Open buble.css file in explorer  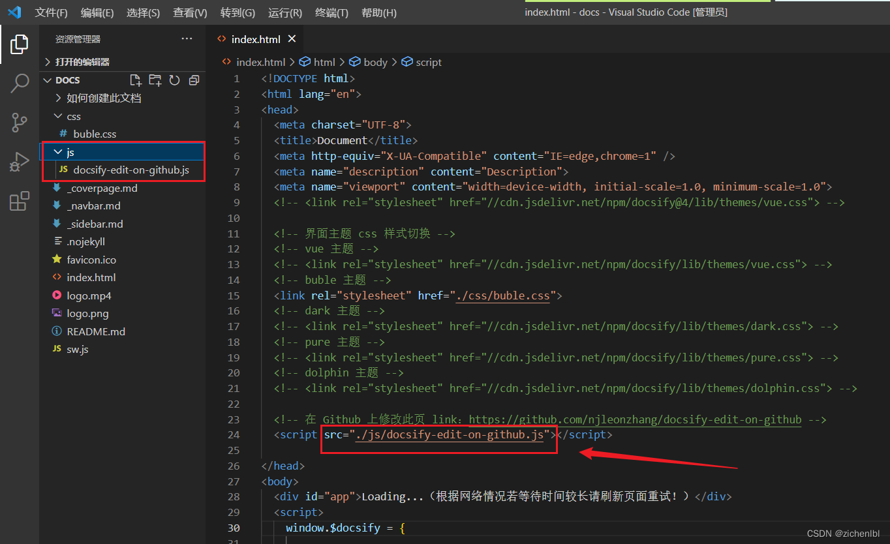pos(123,134)
